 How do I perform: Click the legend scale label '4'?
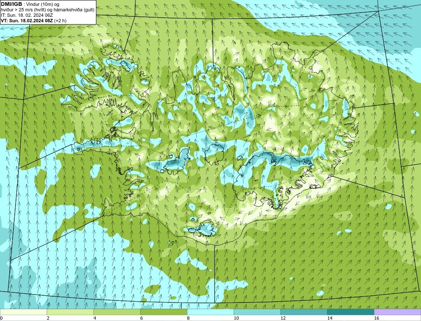point(94,318)
